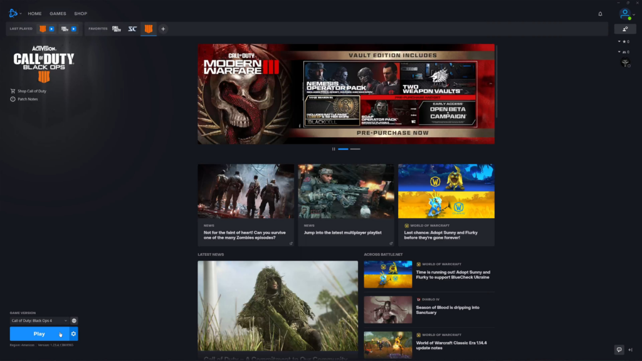Click the clock icon beside Patch Notes

(13, 99)
